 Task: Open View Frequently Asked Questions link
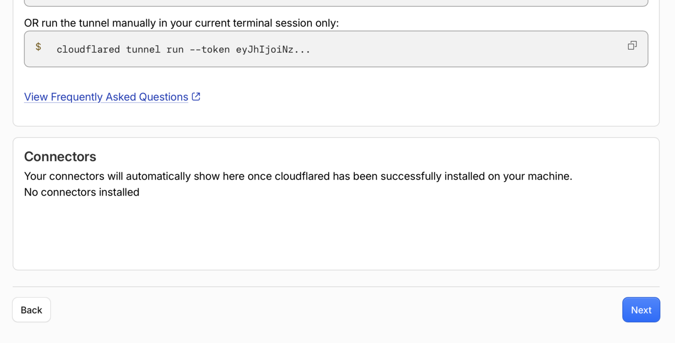point(106,97)
